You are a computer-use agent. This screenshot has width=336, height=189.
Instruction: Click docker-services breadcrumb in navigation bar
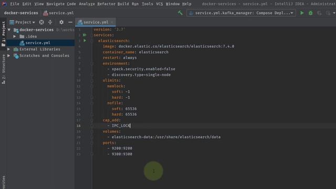click(x=21, y=13)
